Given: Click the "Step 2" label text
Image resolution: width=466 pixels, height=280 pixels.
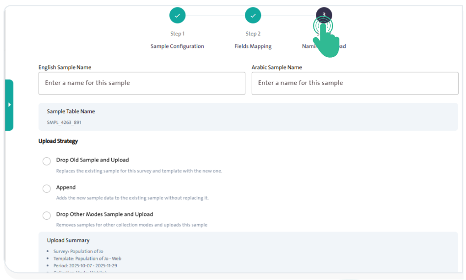Looking at the screenshot, I should [x=253, y=34].
